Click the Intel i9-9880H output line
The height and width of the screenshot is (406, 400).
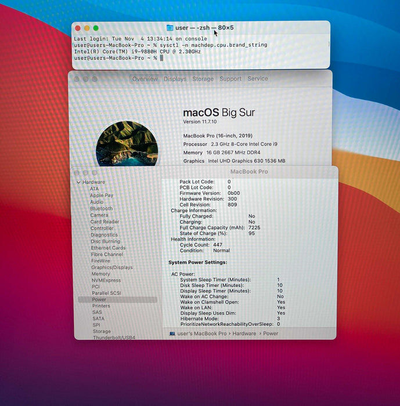coord(138,52)
